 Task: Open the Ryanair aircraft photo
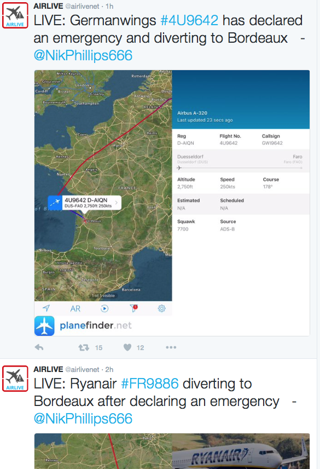(x=241, y=451)
